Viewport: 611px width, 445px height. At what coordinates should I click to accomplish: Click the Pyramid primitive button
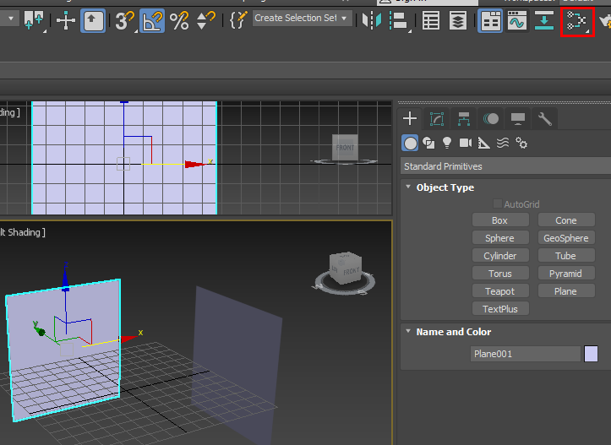566,274
